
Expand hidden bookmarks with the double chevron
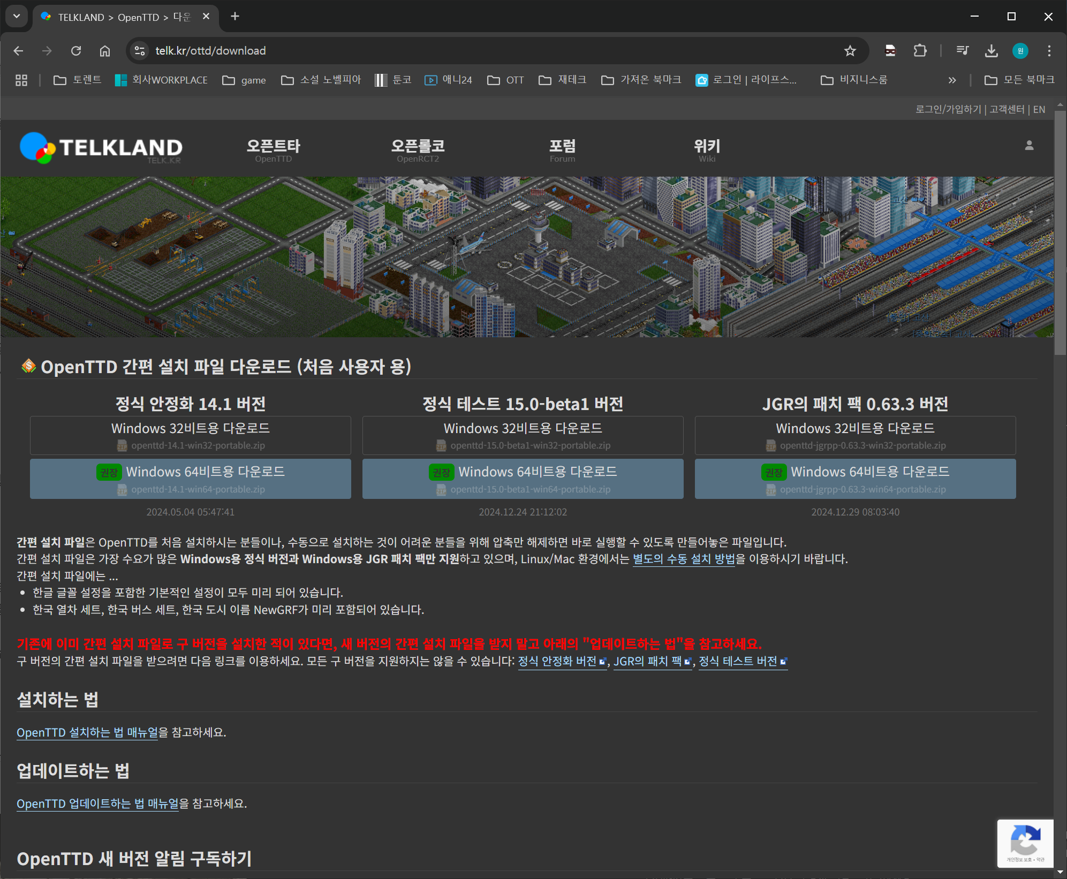point(952,80)
